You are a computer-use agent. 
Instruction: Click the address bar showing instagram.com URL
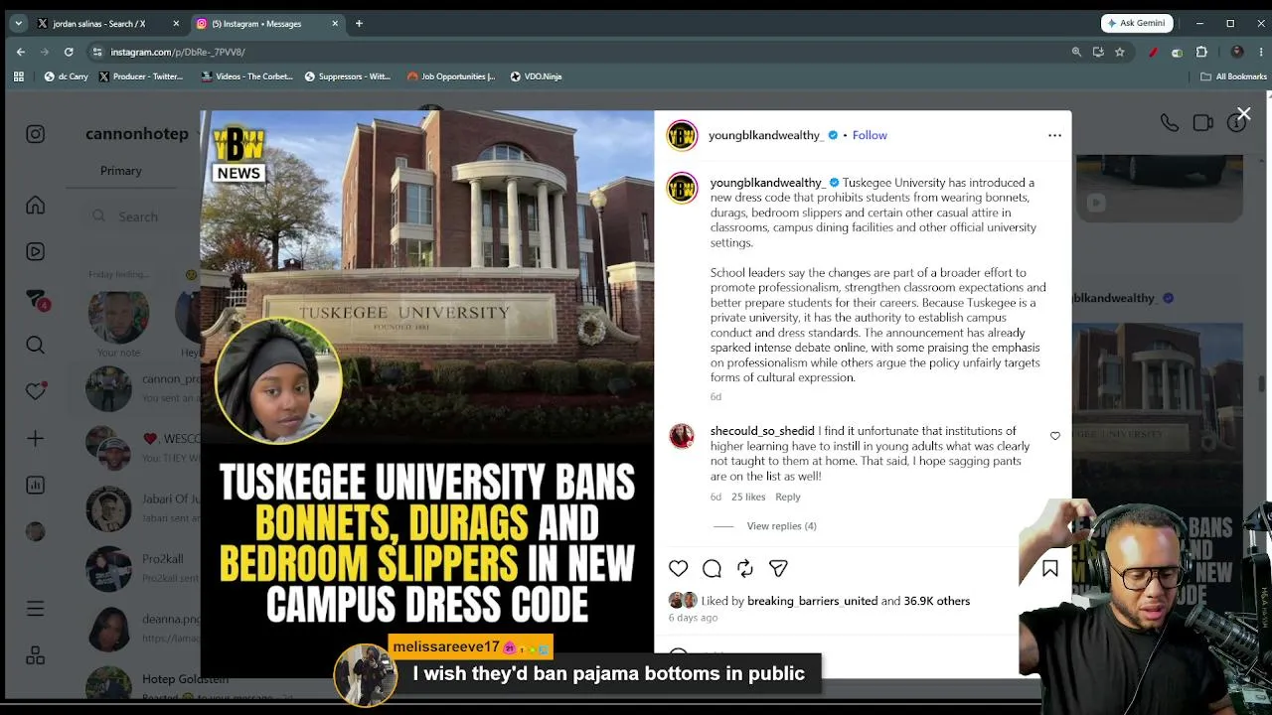(586, 52)
